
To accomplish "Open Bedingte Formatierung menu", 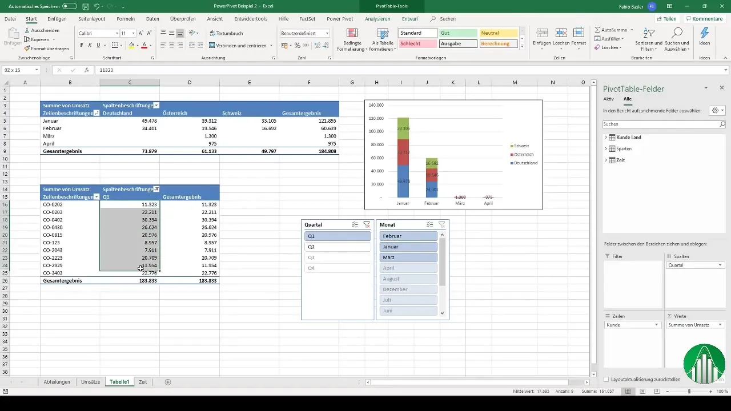I will click(x=352, y=40).
